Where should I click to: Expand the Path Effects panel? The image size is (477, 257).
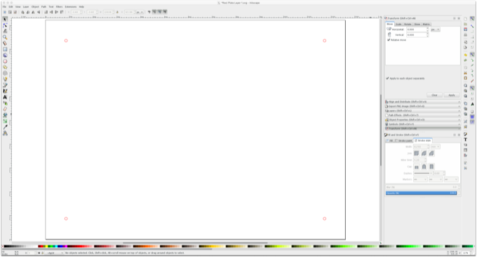[422, 115]
